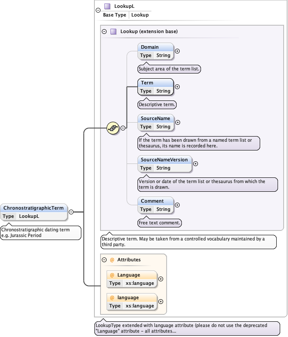
Task: Expand the SourceNameVersion element
Action: [x=195, y=163]
